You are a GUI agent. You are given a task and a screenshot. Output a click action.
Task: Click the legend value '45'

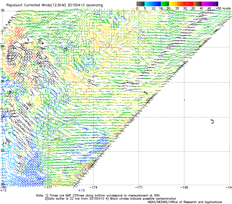(x=209, y=8)
